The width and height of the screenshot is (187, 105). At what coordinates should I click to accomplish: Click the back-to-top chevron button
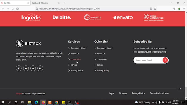point(180,89)
